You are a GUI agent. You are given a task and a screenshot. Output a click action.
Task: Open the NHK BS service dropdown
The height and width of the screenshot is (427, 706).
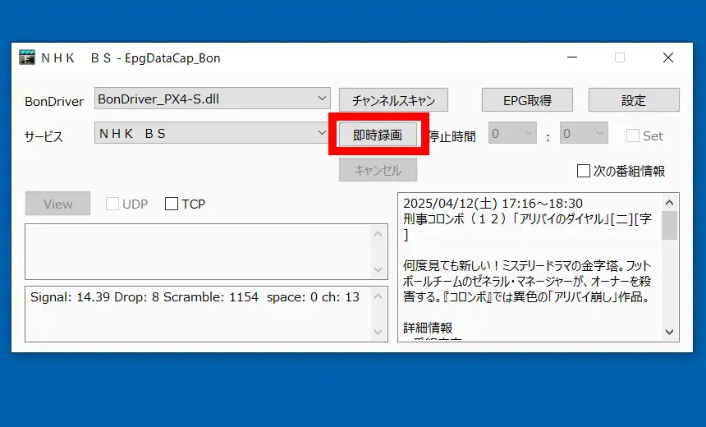point(211,133)
